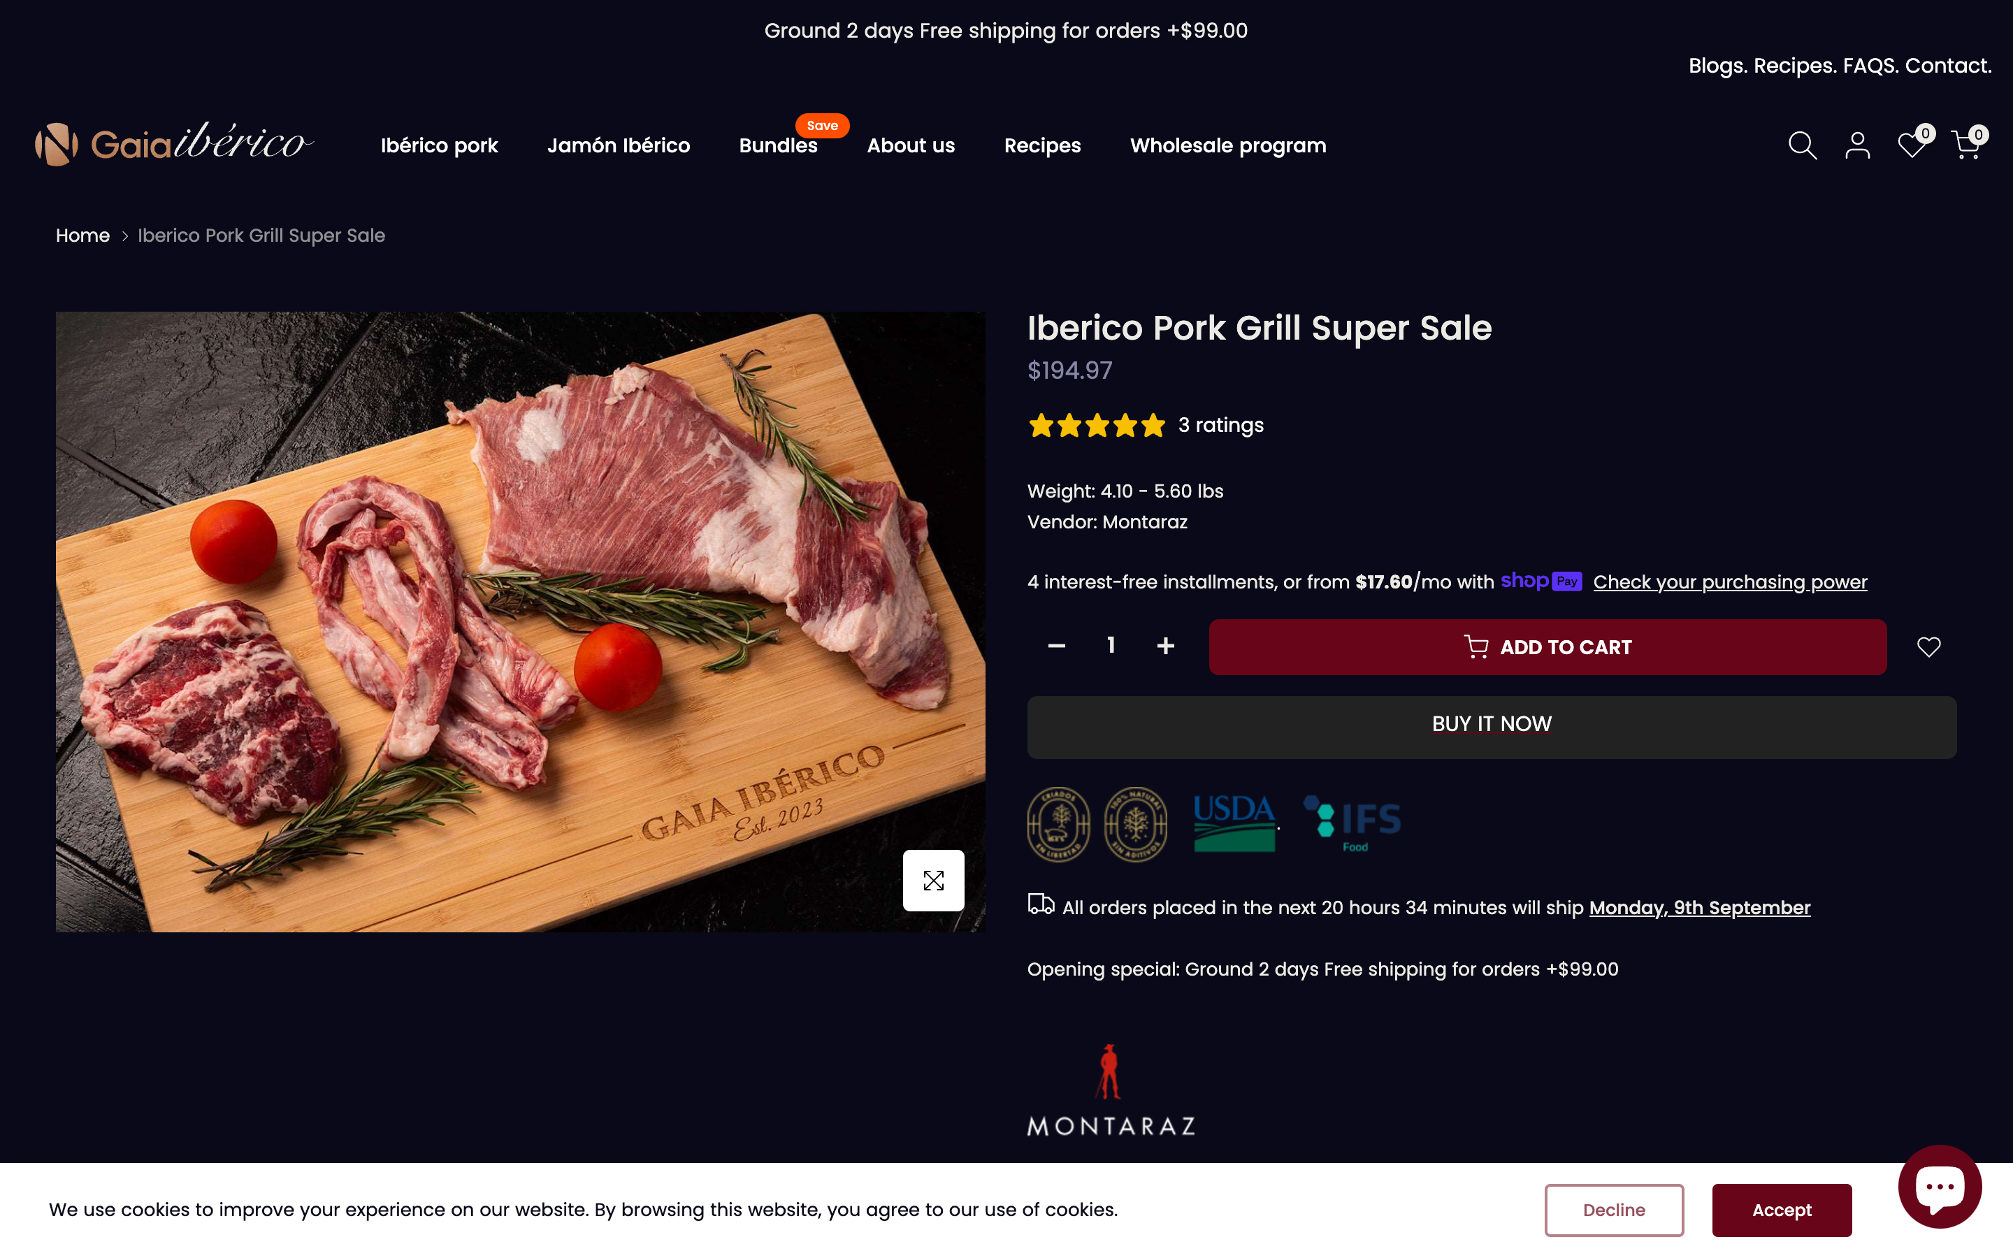
Task: Click the Gaia Ibérico logo
Action: click(174, 144)
